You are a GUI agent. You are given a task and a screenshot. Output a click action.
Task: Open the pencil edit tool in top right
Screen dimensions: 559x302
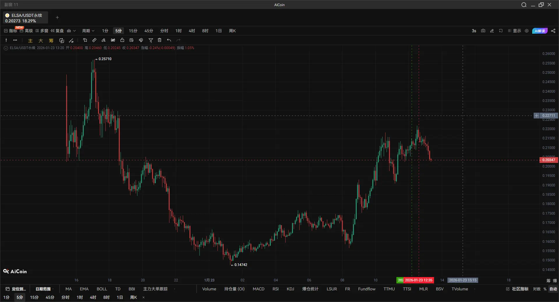492,31
